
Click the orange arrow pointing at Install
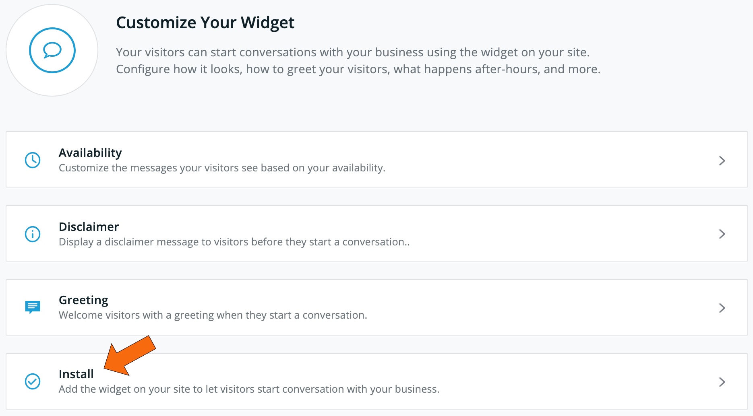[130, 356]
